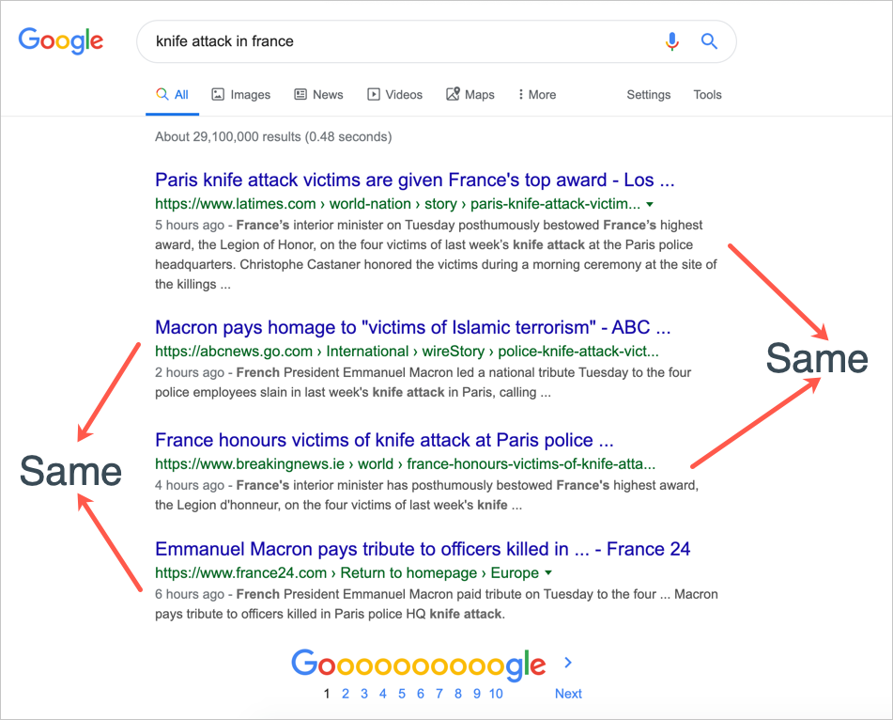Expand the france24.com result dropdown arrow

click(x=548, y=573)
